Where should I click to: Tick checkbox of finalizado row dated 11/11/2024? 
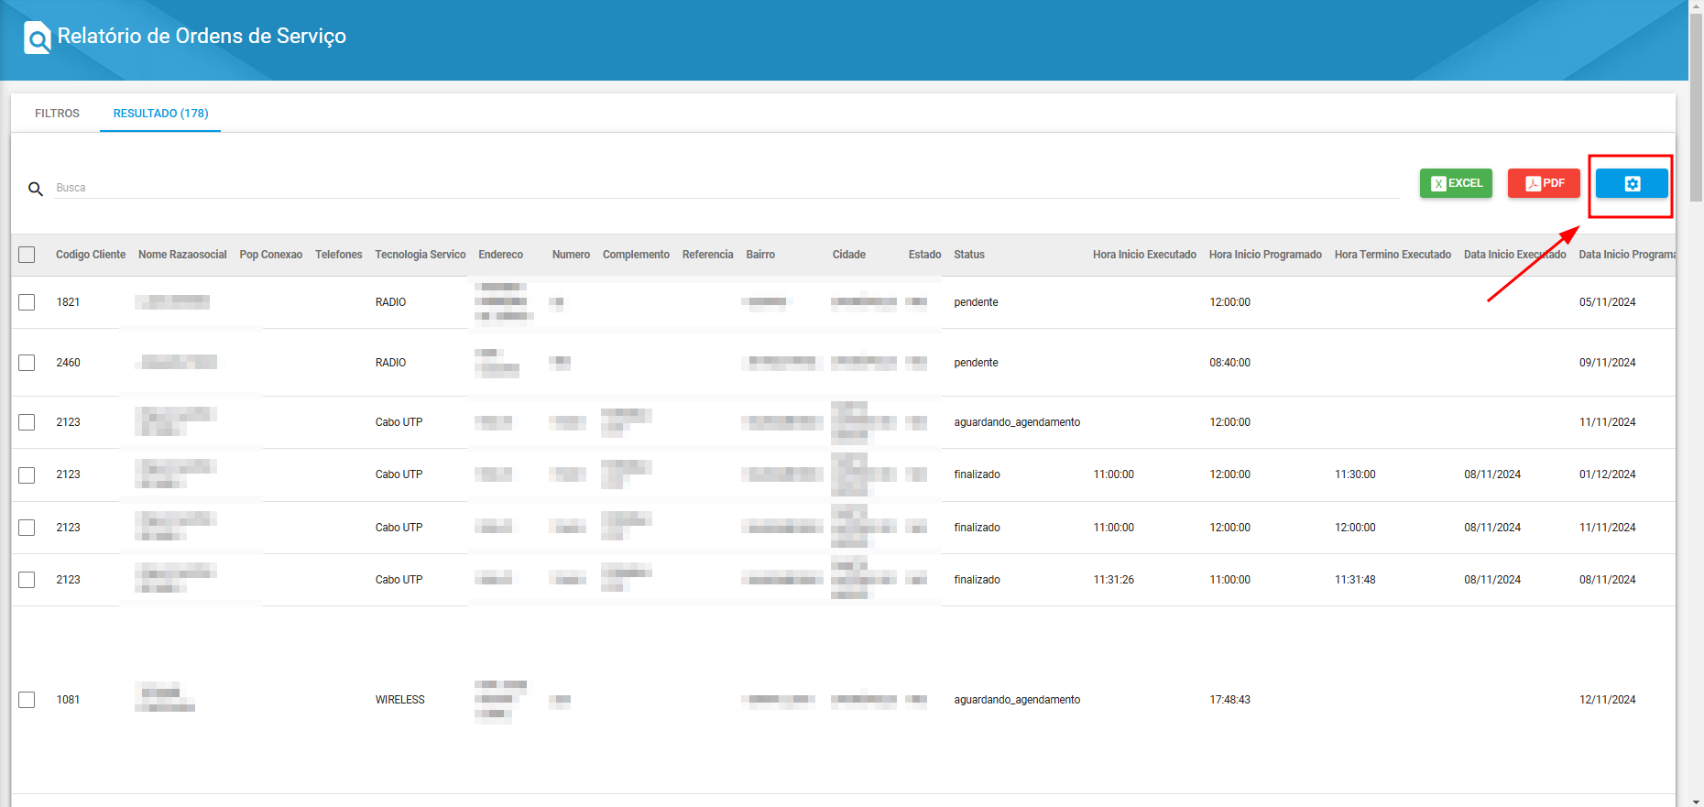pyautogui.click(x=27, y=528)
